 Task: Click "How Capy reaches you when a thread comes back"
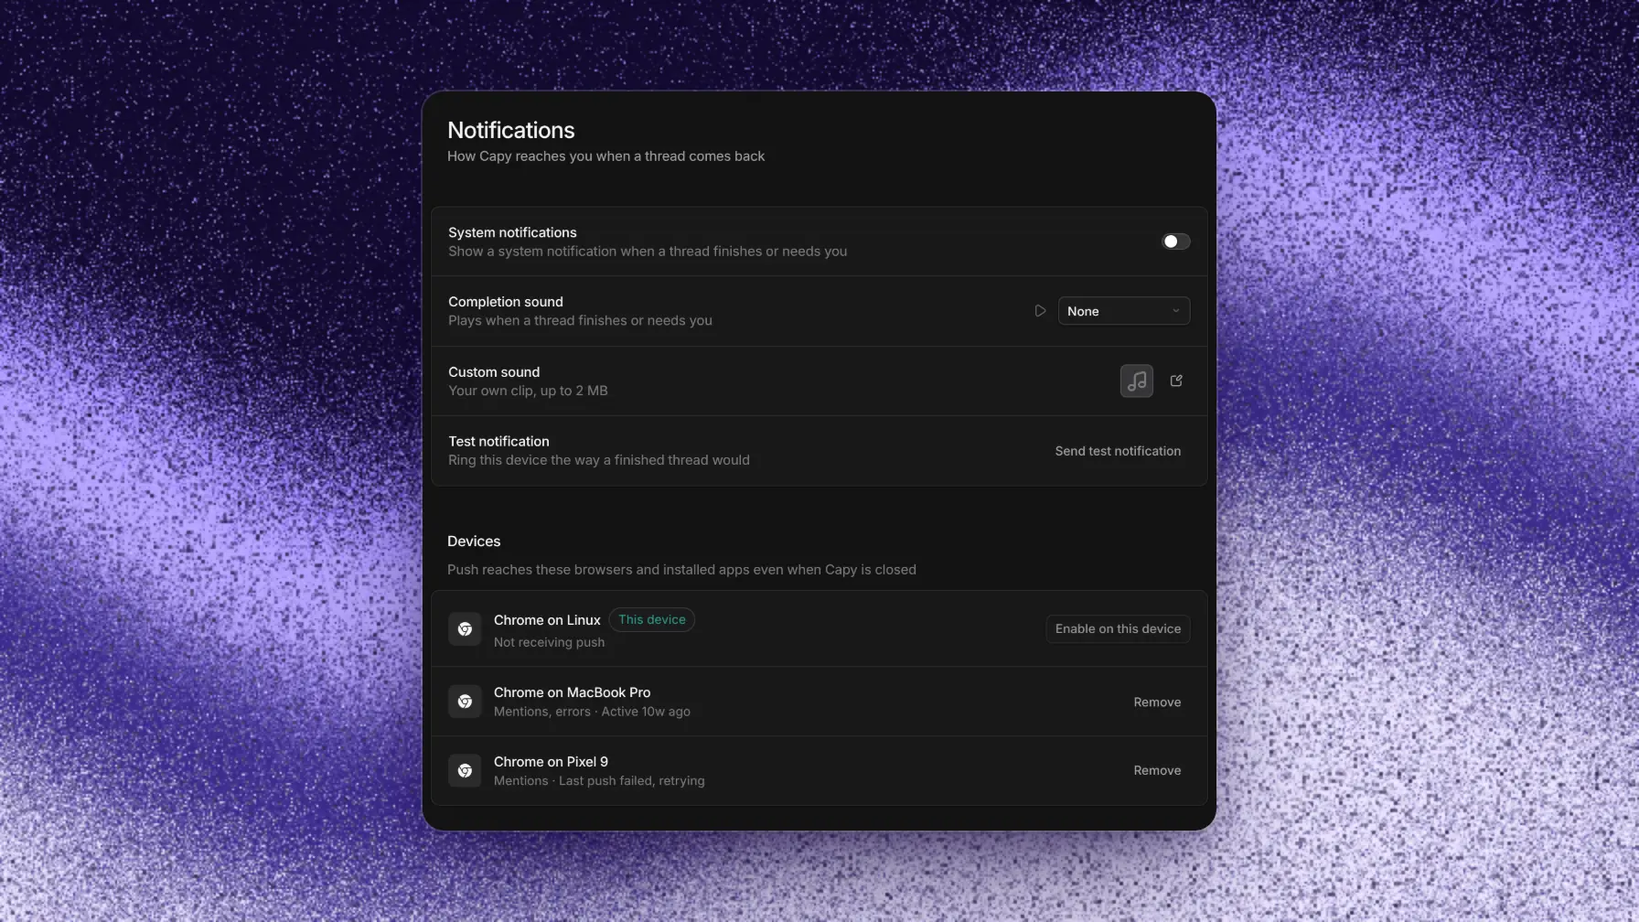pos(605,156)
